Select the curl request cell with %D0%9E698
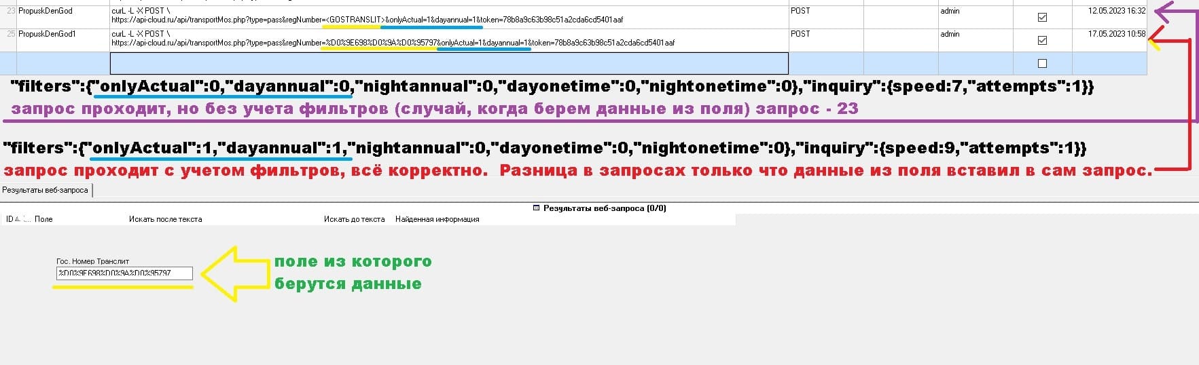Screen dimensions: 1199x365 click(449, 41)
